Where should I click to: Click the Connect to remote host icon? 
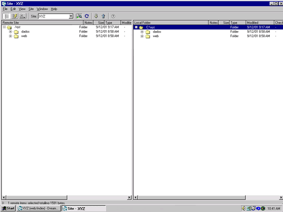(x=79, y=16)
